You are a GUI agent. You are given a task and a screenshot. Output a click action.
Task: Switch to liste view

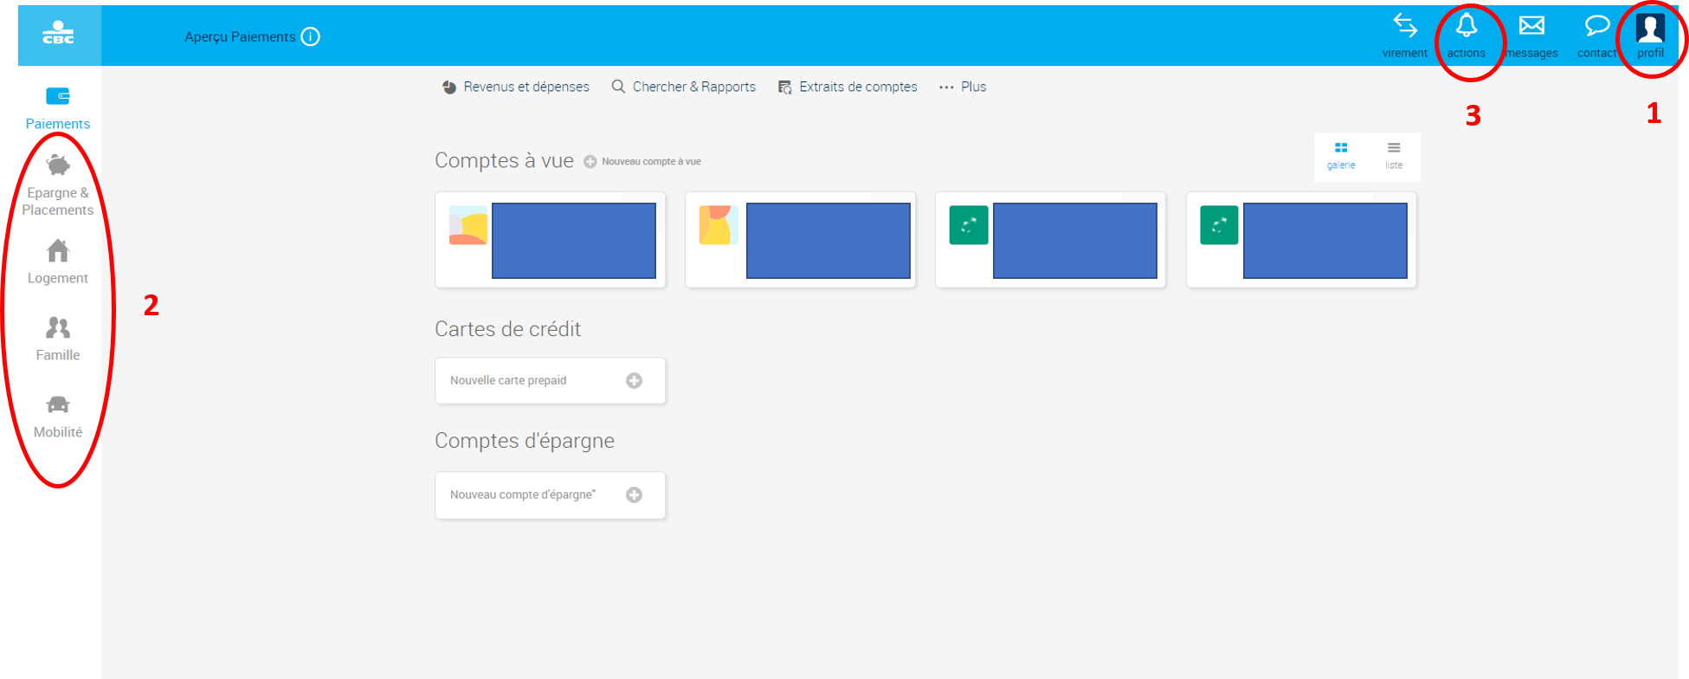point(1394,155)
